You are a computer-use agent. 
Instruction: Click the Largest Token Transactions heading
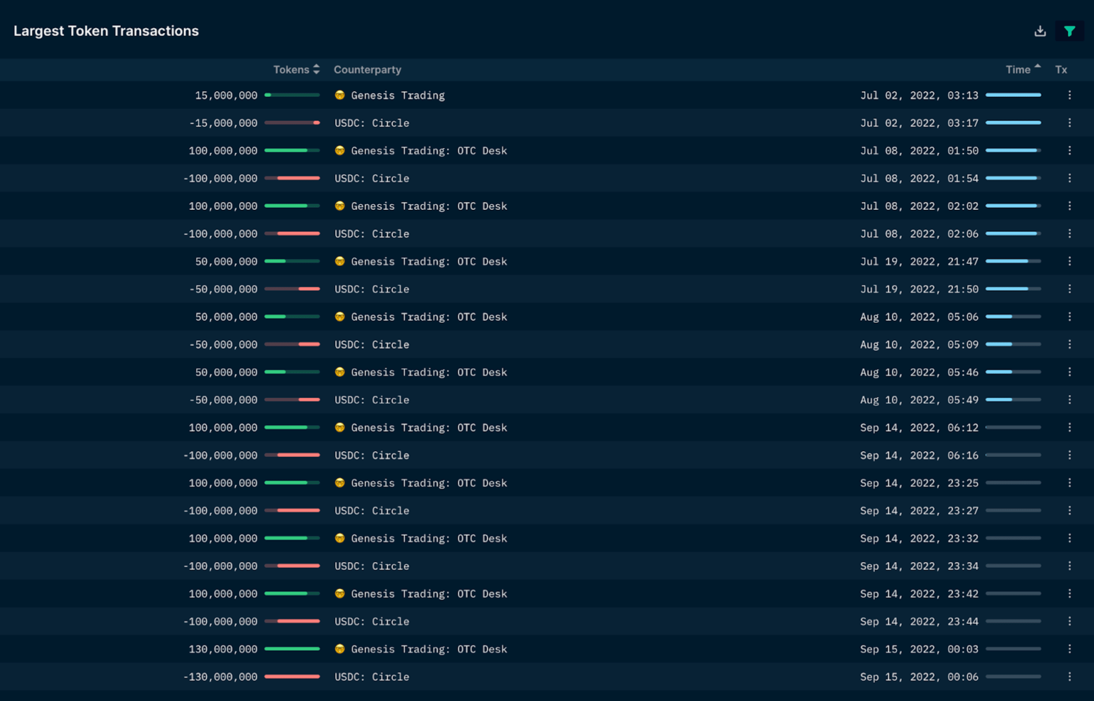coord(106,31)
